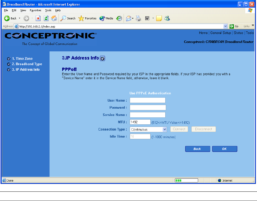
Task: Click the MTU range hint text
Action: point(171,123)
